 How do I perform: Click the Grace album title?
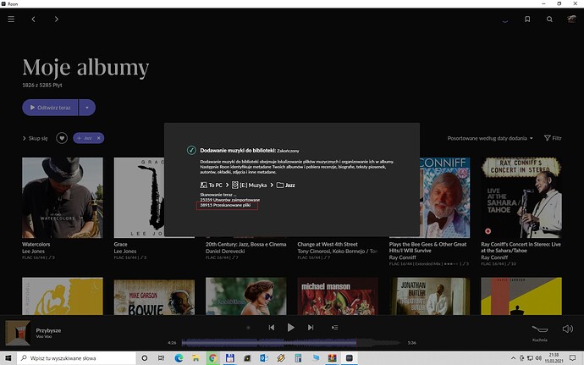pos(121,244)
